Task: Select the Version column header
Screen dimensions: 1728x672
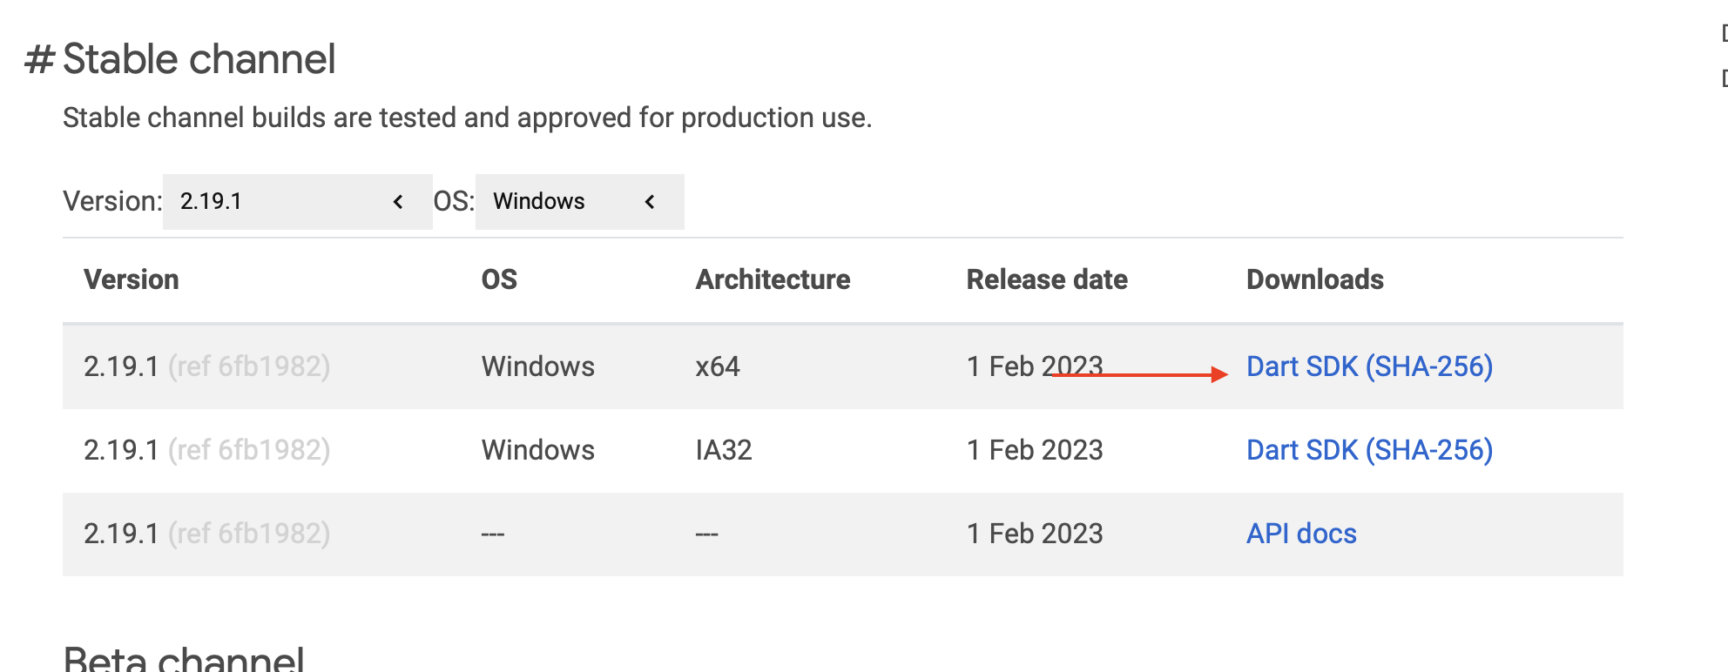Action: pyautogui.click(x=132, y=279)
